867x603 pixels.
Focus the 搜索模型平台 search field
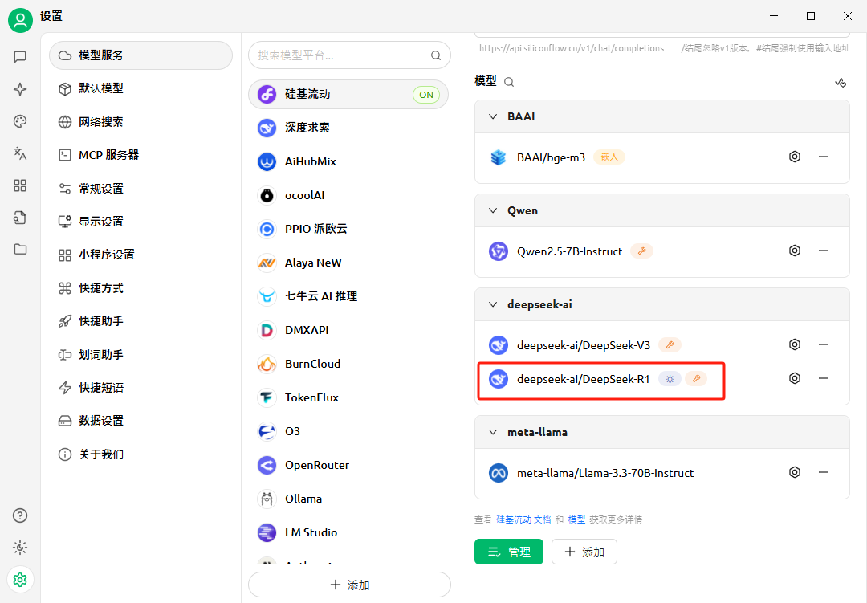(x=349, y=55)
